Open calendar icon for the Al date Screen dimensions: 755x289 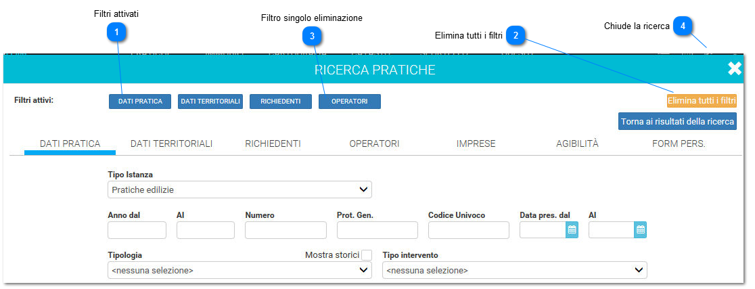[x=641, y=230]
